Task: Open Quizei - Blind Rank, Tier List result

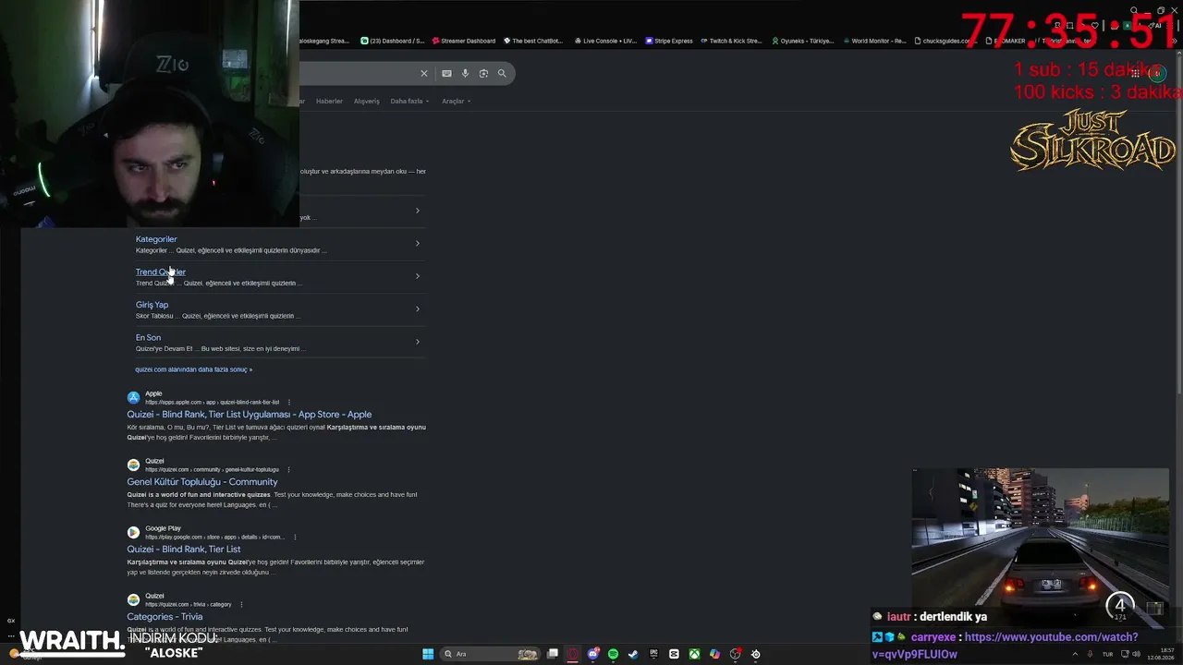Action: coord(184,550)
